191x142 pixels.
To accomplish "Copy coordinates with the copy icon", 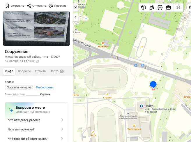I will tap(38, 61).
